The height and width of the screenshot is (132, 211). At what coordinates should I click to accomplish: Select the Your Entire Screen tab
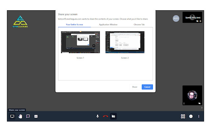tap(74, 24)
